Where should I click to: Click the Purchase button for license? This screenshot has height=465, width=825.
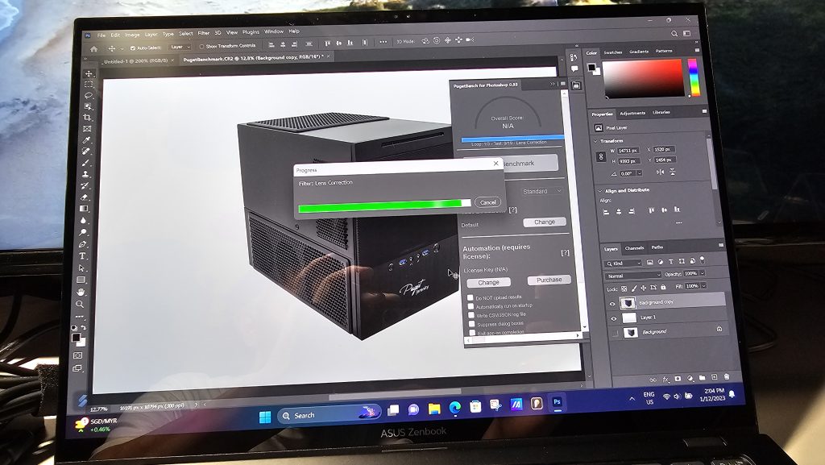tap(549, 280)
